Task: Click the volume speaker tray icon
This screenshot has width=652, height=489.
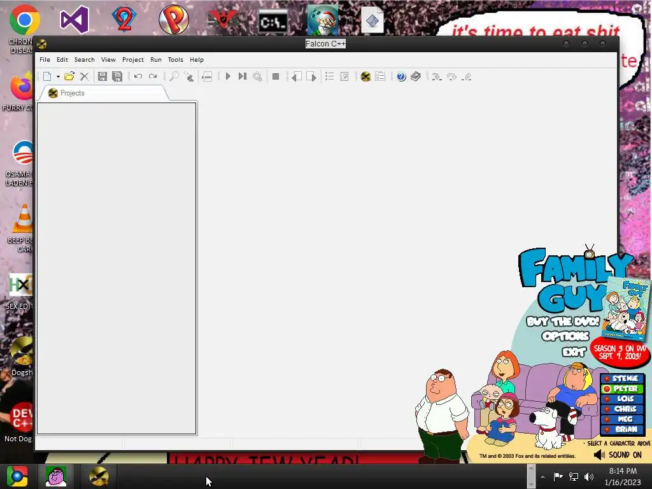Action: coord(589,477)
